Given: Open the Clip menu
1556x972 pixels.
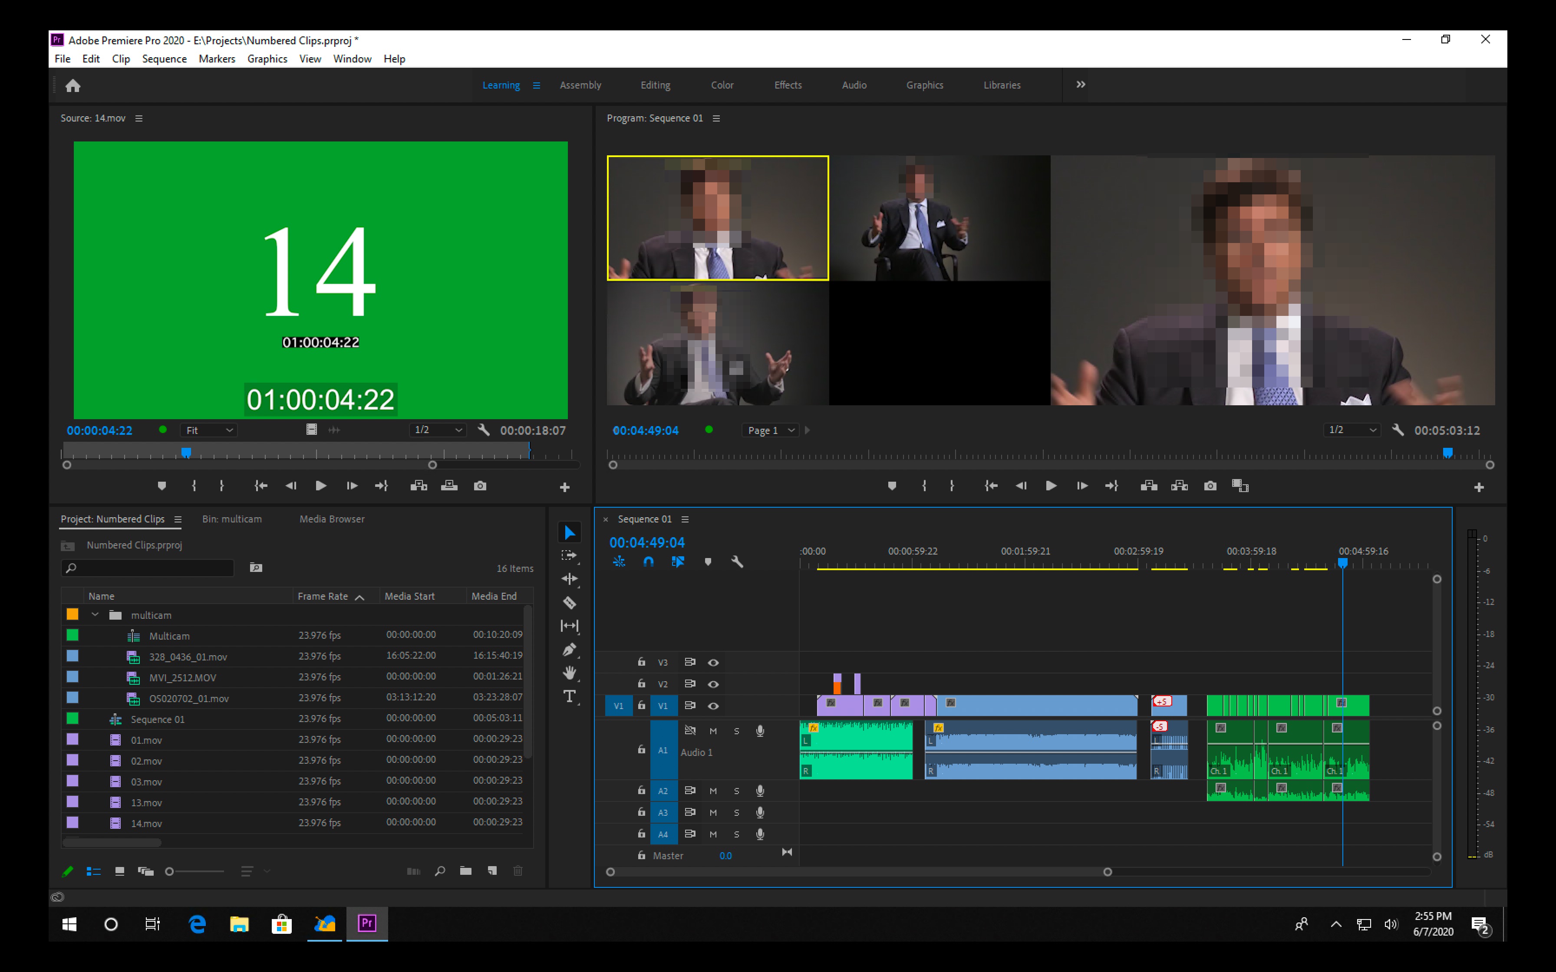Looking at the screenshot, I should click(121, 59).
